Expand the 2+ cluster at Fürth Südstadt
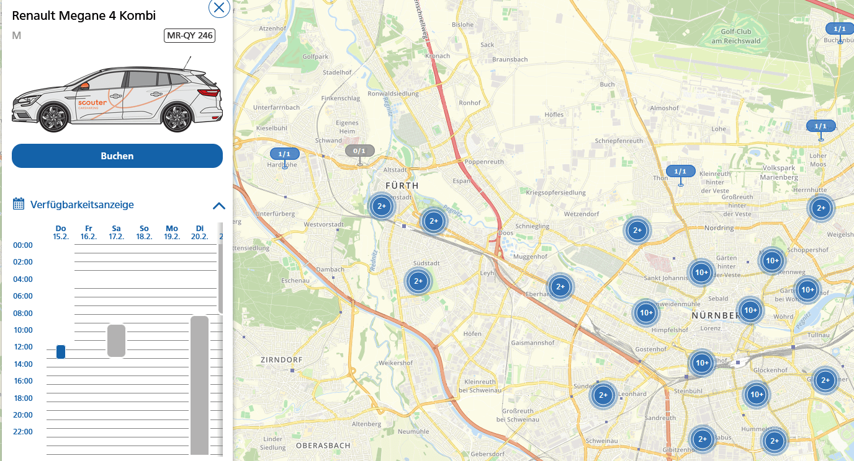 [x=418, y=281]
